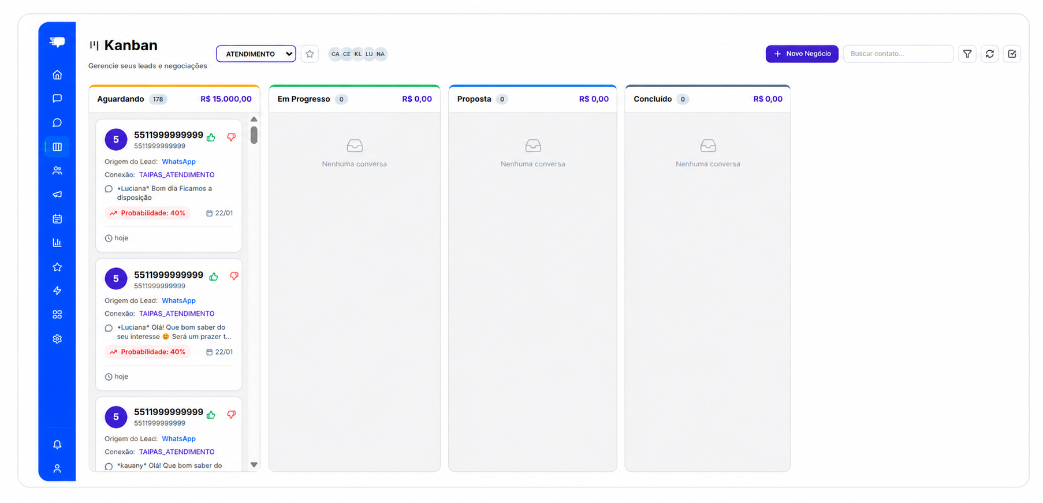The width and height of the screenshot is (1043, 503).
Task: Click the refresh icon in top bar
Action: pyautogui.click(x=990, y=54)
